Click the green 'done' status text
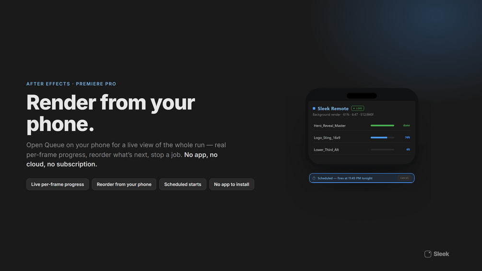The width and height of the screenshot is (482, 271). pyautogui.click(x=406, y=125)
